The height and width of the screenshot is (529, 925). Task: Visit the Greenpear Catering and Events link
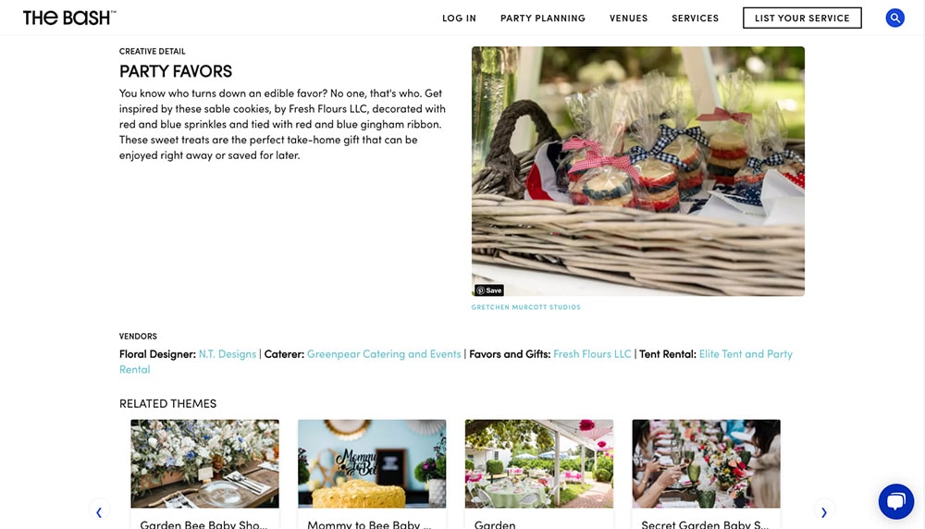coord(384,354)
